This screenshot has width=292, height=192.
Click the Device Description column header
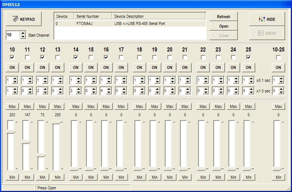(158, 16)
